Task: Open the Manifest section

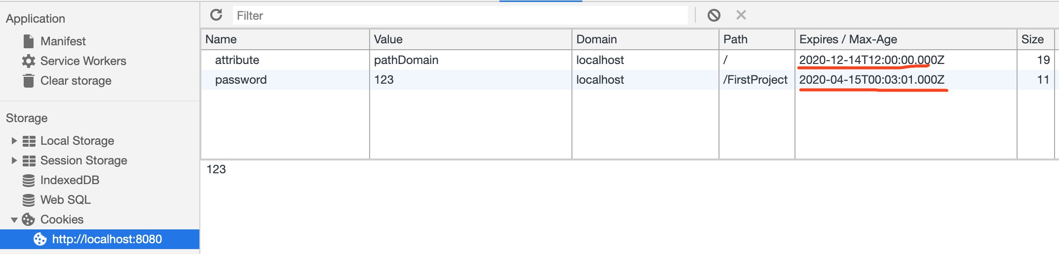Action: [x=63, y=41]
